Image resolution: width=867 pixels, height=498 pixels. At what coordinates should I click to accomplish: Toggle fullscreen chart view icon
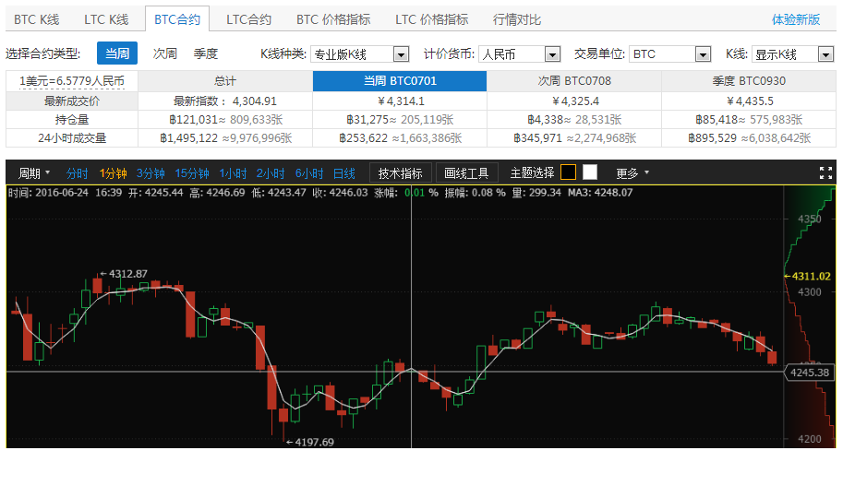(x=825, y=173)
